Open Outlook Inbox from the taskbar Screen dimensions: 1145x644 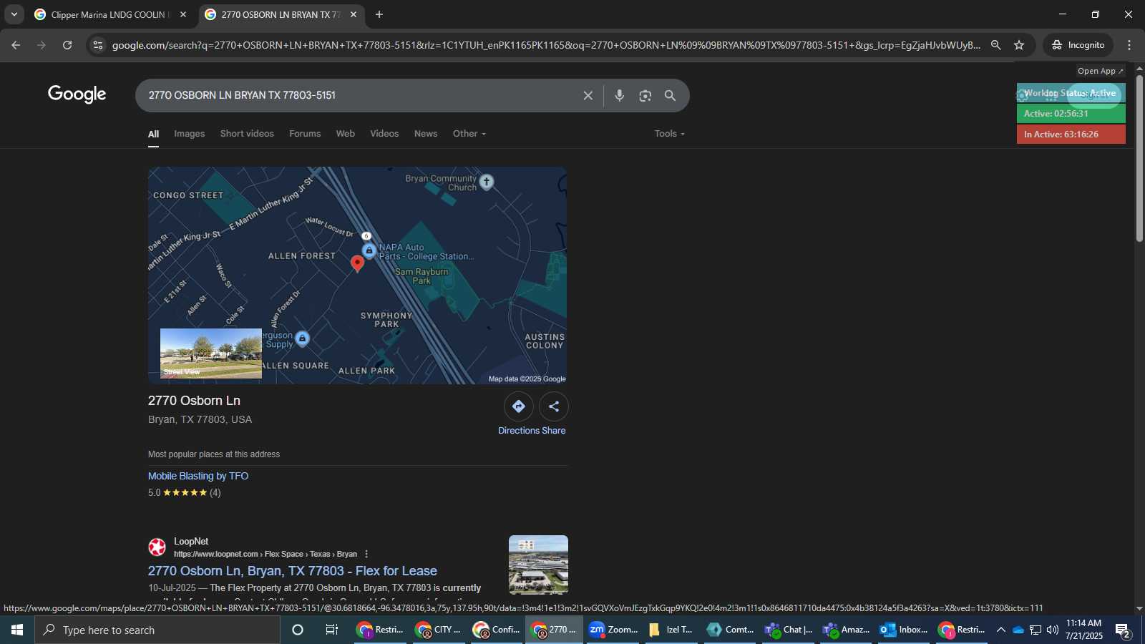click(x=903, y=630)
